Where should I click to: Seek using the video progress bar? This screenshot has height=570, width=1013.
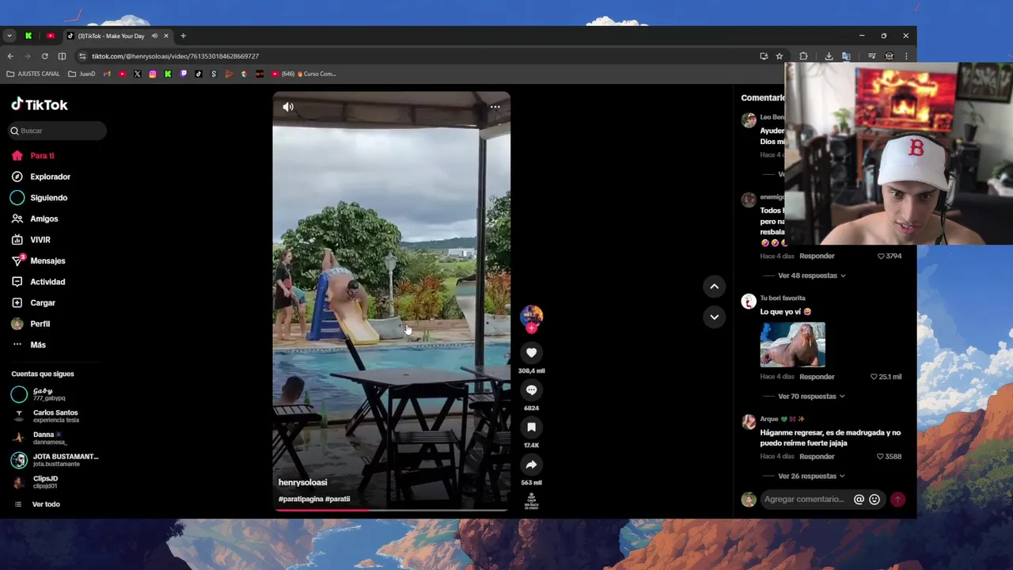(392, 510)
